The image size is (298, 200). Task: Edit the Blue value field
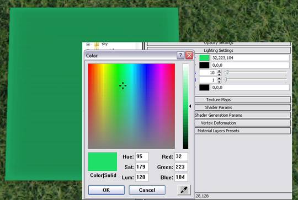[x=181, y=177]
